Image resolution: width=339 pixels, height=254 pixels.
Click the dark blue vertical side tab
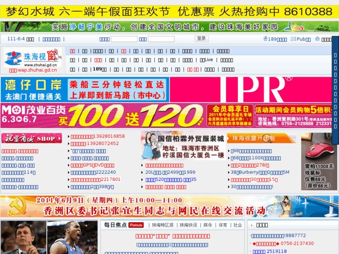(335, 90)
